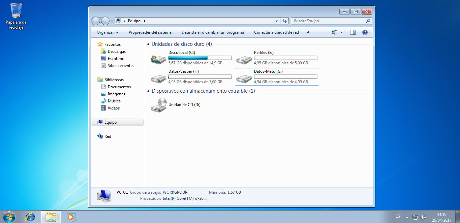Show the preview pane
Image resolution: width=460 pixels, height=223 pixels.
point(352,32)
